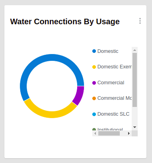Select the Domestic legend label
The width and height of the screenshot is (152, 163).
(x=108, y=51)
